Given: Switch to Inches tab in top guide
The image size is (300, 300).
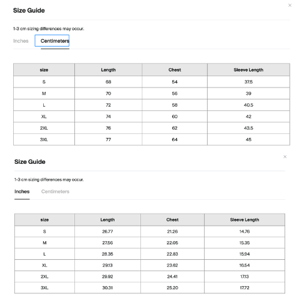Looking at the screenshot, I should (x=21, y=41).
